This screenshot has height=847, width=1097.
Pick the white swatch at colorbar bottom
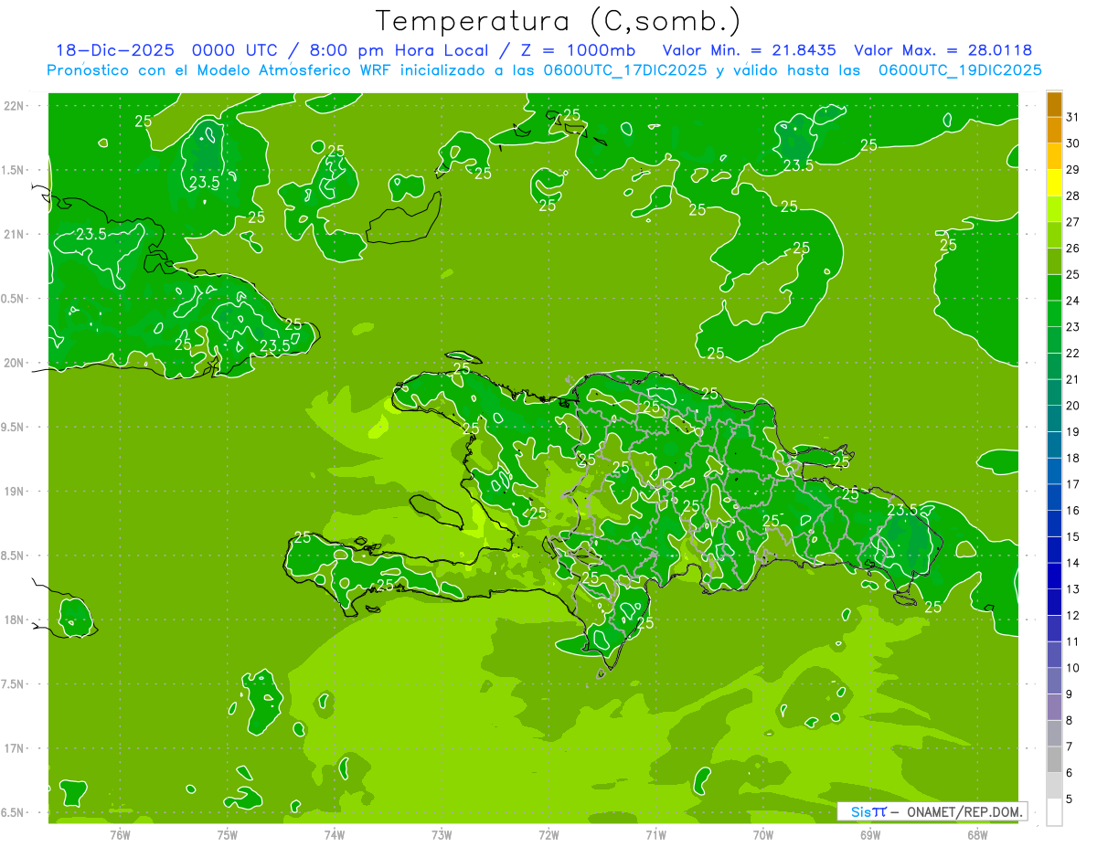click(x=1054, y=812)
